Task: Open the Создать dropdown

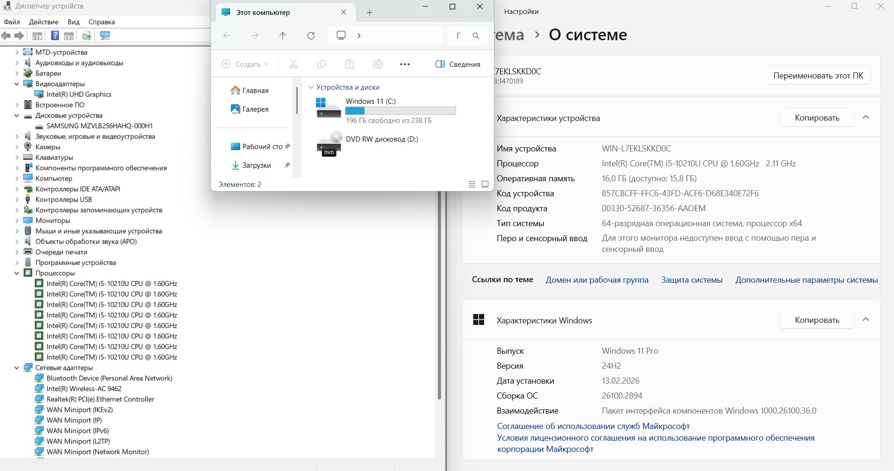Action: click(x=245, y=64)
